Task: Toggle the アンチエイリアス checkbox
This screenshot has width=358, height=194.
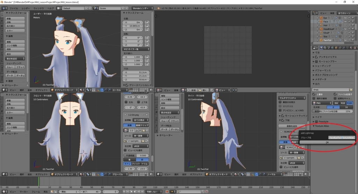Action: [x=316, y=57]
